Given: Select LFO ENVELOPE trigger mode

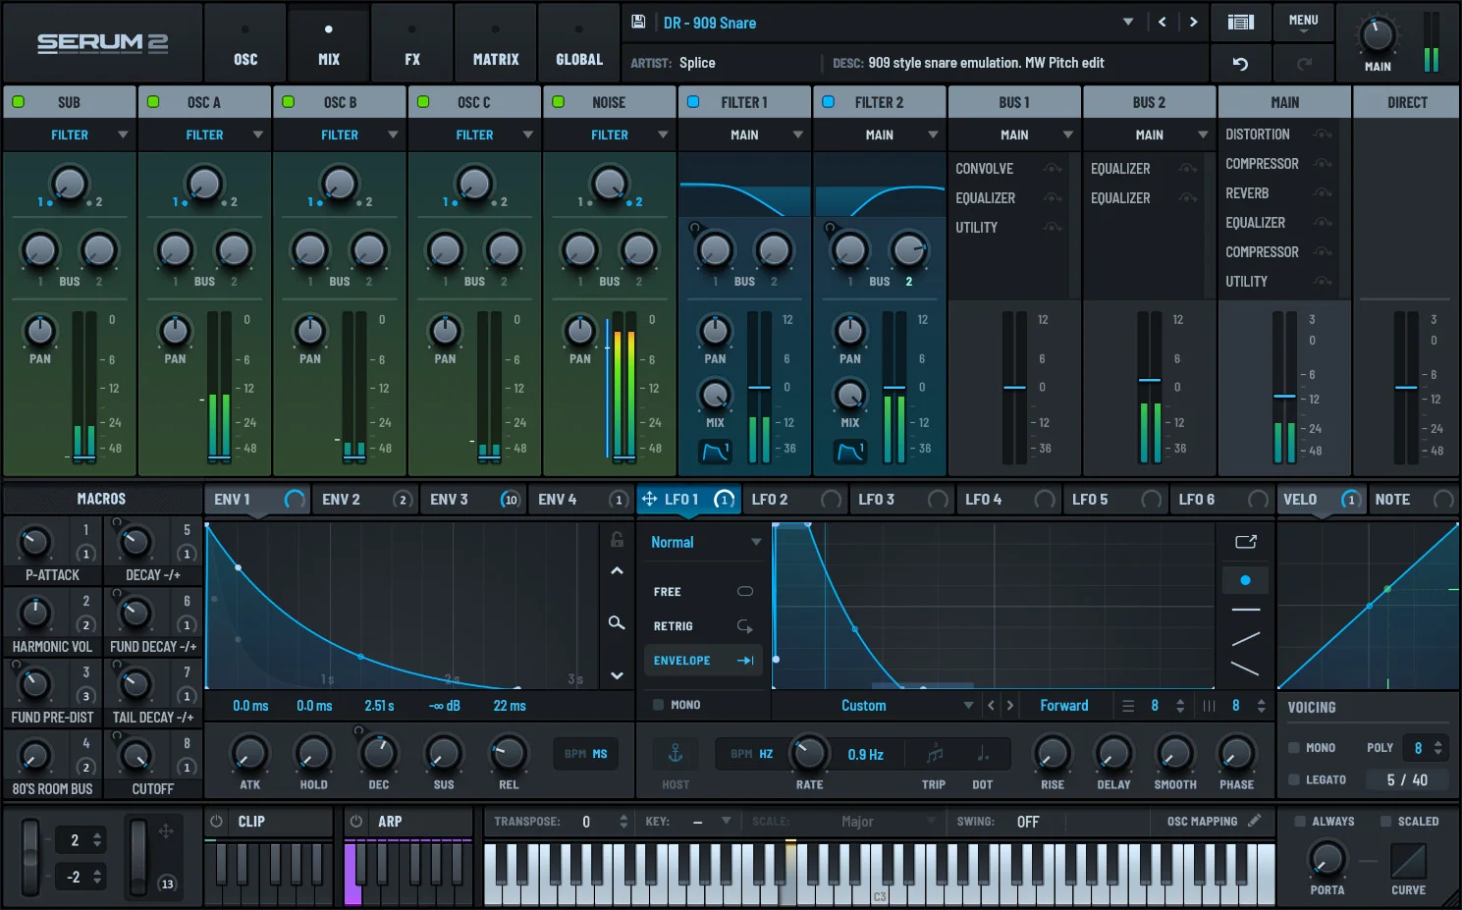Looking at the screenshot, I should [704, 661].
